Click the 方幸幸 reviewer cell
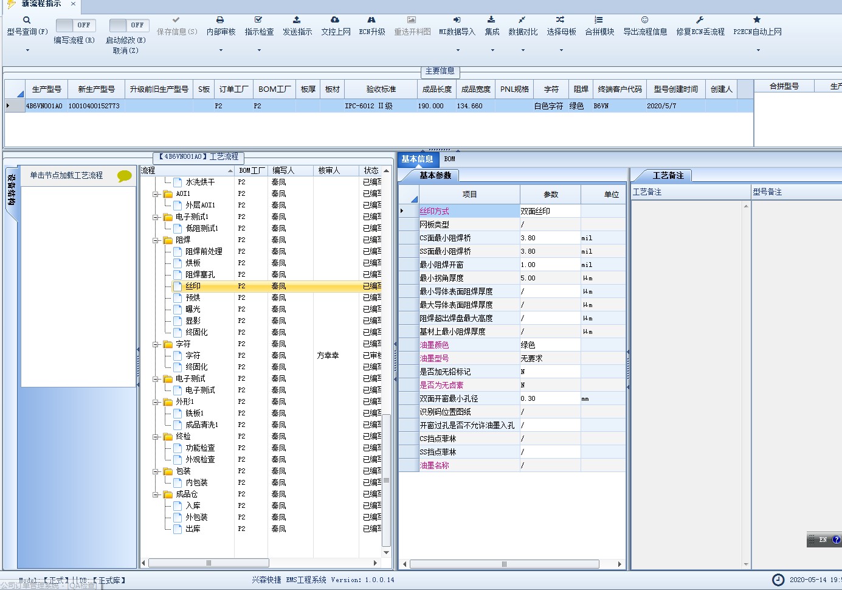 (x=328, y=356)
